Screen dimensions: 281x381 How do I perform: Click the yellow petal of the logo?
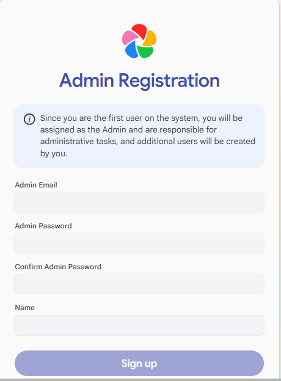click(150, 38)
